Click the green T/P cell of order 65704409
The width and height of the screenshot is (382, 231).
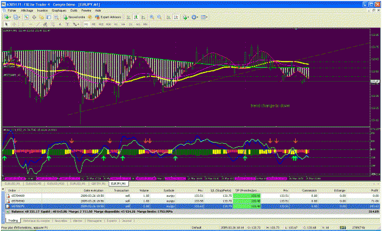(x=247, y=196)
